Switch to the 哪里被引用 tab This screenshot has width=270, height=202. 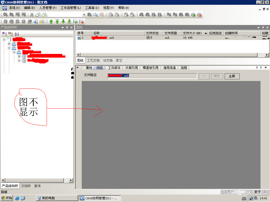click(151, 68)
